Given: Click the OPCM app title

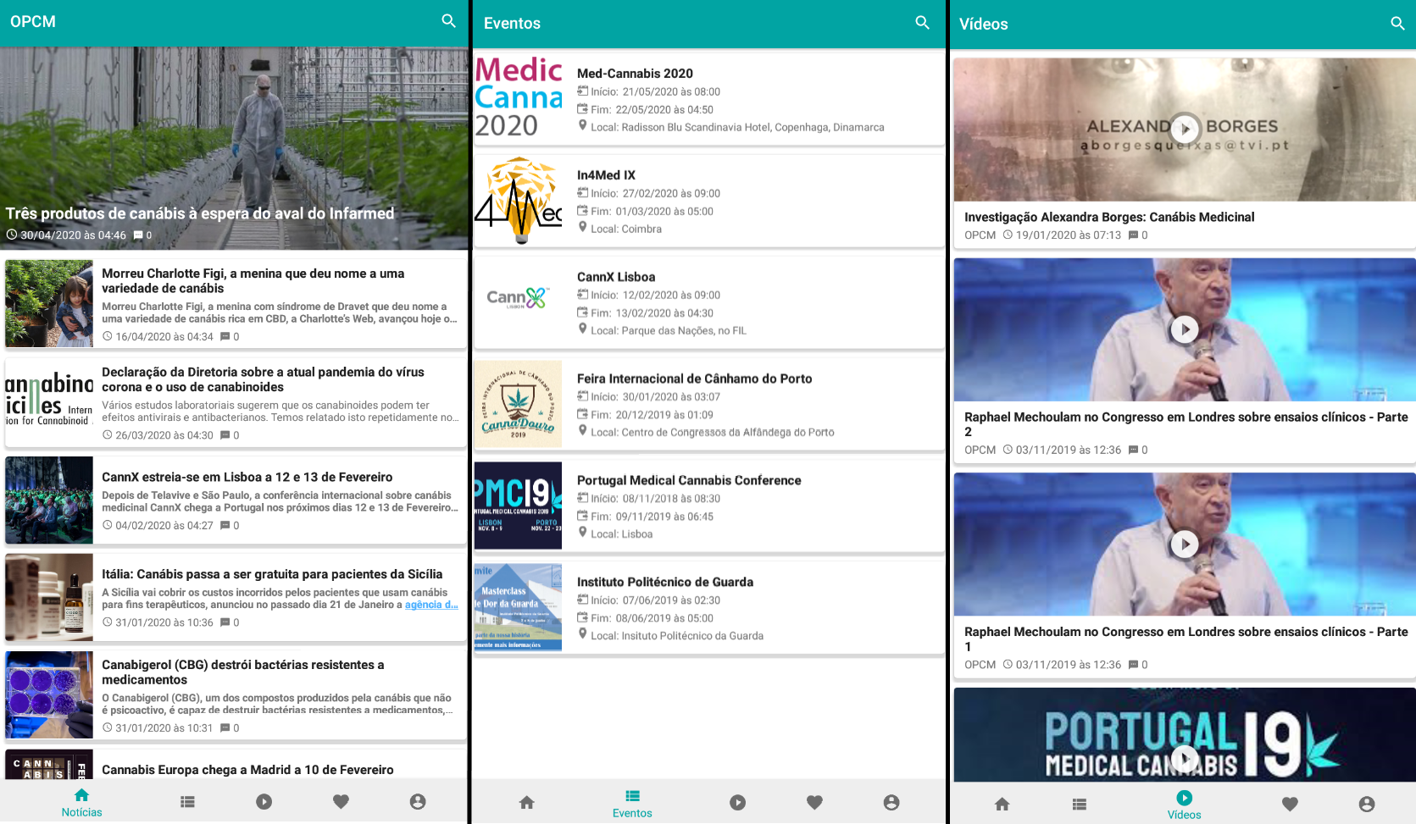Looking at the screenshot, I should click(x=33, y=22).
